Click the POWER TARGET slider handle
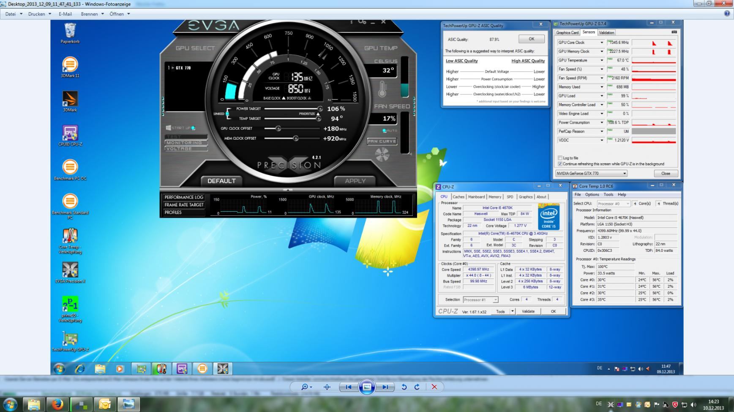Viewport: 734px width, 412px height. 320,109
